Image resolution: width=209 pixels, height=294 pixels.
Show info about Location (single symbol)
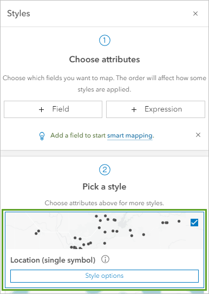click(105, 259)
